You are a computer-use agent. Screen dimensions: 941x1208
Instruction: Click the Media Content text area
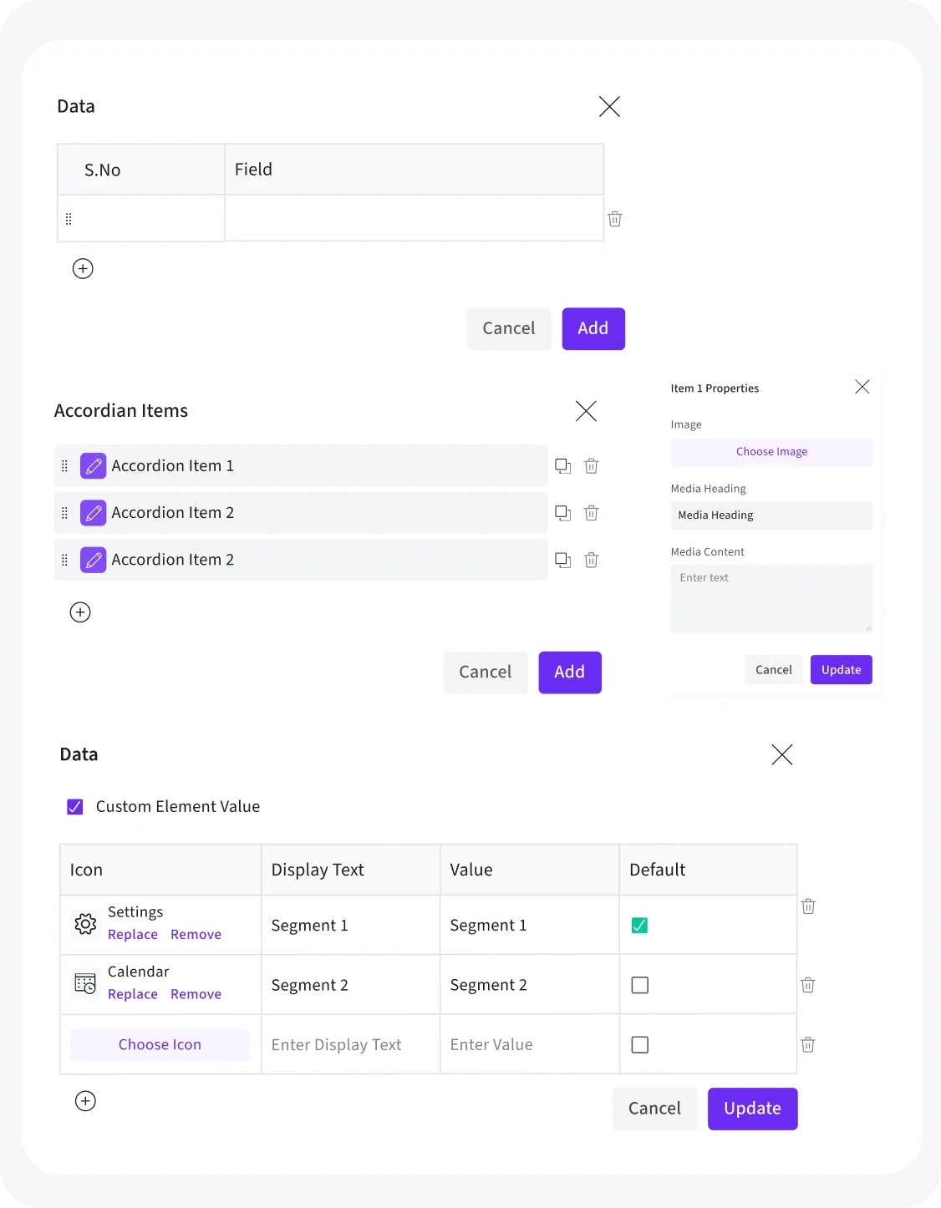(771, 598)
